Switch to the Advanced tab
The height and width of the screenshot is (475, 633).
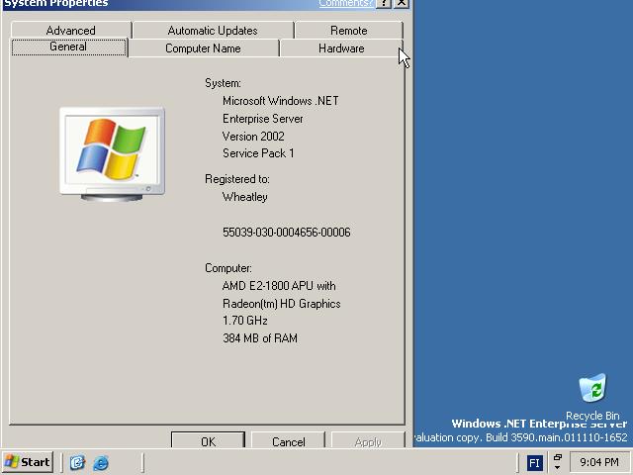[71, 31]
